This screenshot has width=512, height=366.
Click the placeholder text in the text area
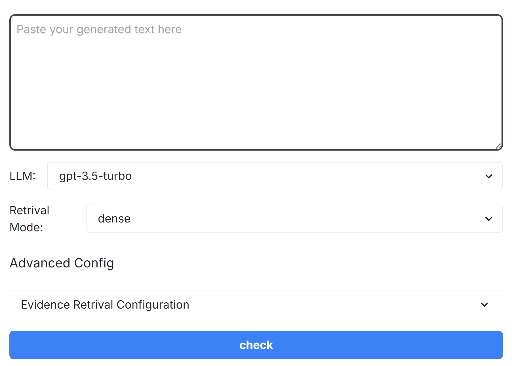pos(99,30)
